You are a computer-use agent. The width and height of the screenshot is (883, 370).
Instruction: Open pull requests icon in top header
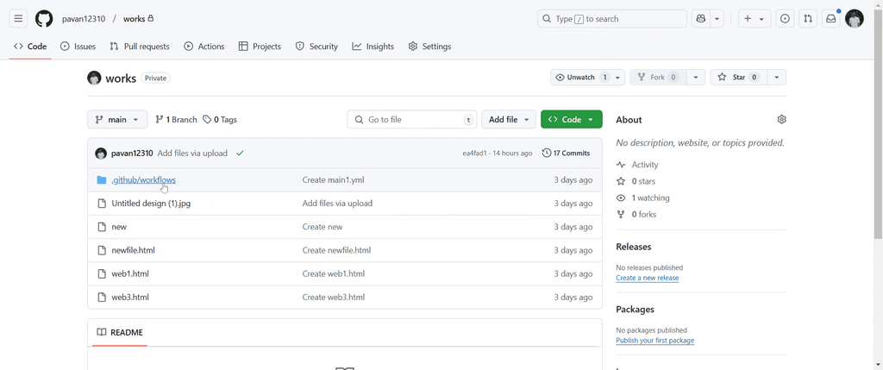[808, 19]
